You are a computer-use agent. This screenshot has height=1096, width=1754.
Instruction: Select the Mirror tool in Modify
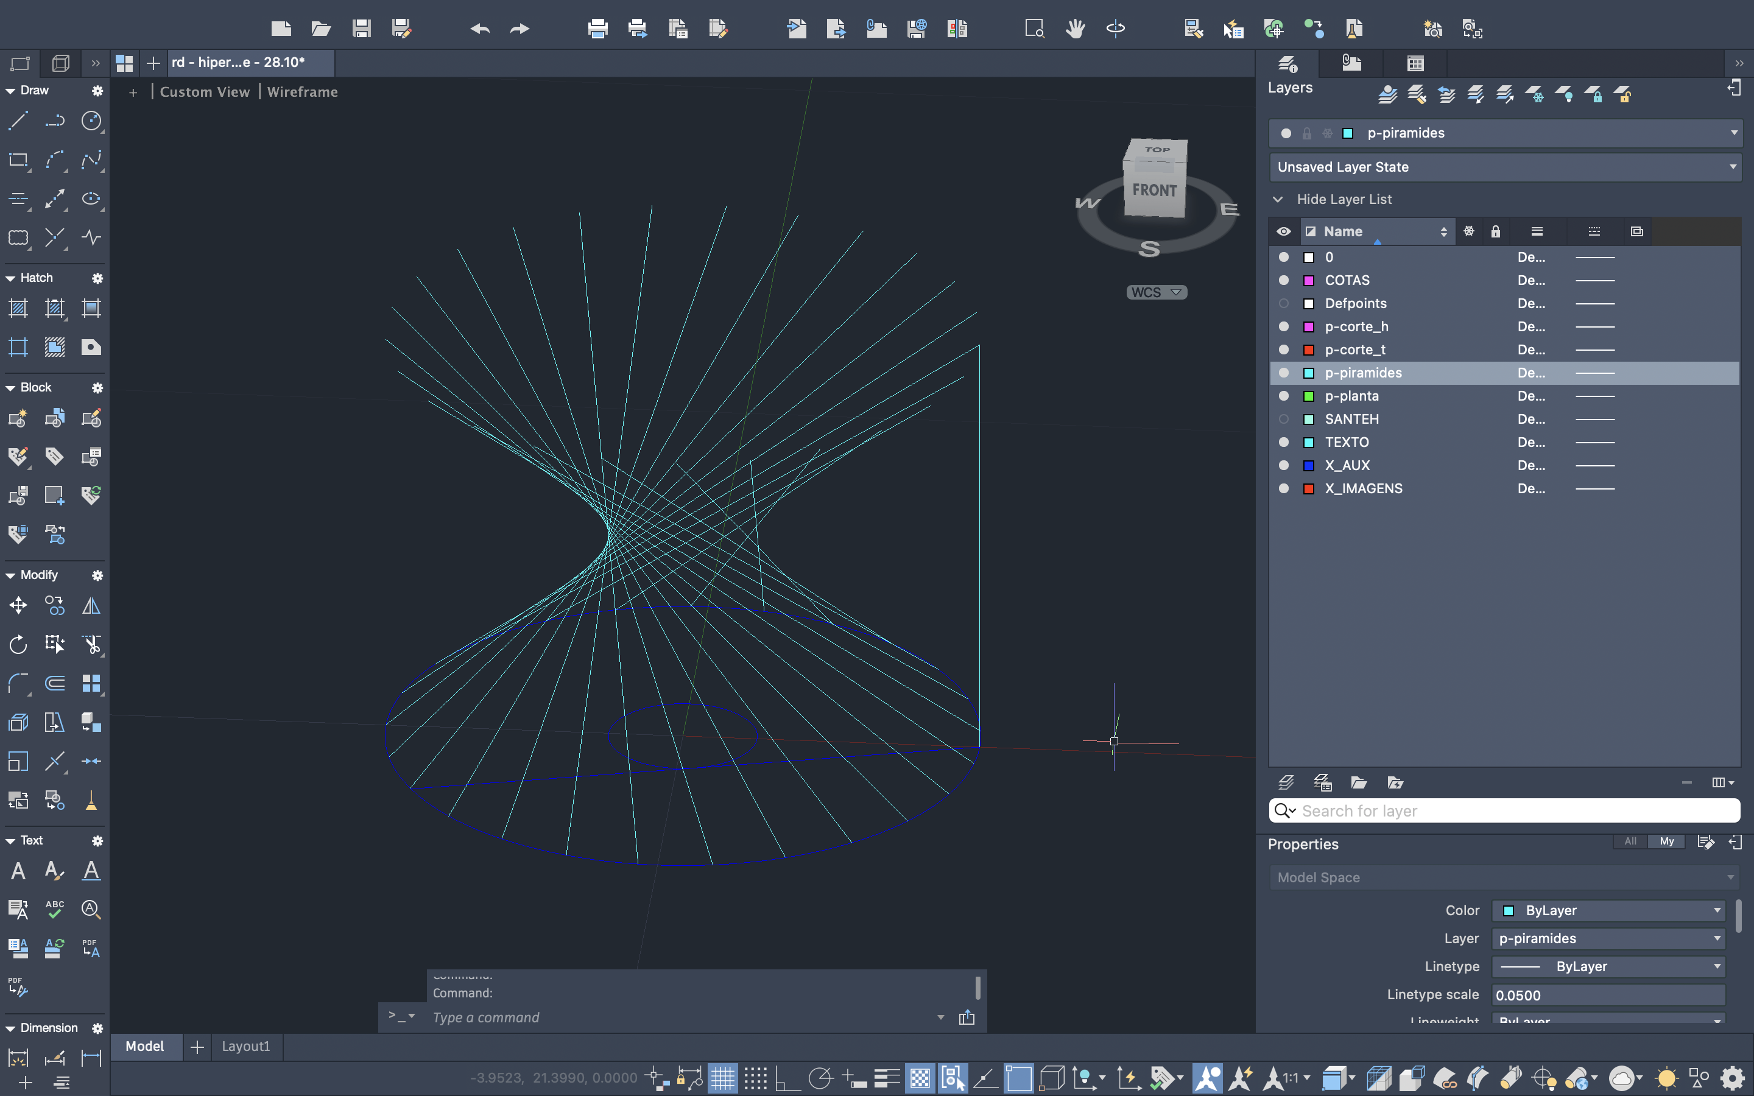[91, 605]
